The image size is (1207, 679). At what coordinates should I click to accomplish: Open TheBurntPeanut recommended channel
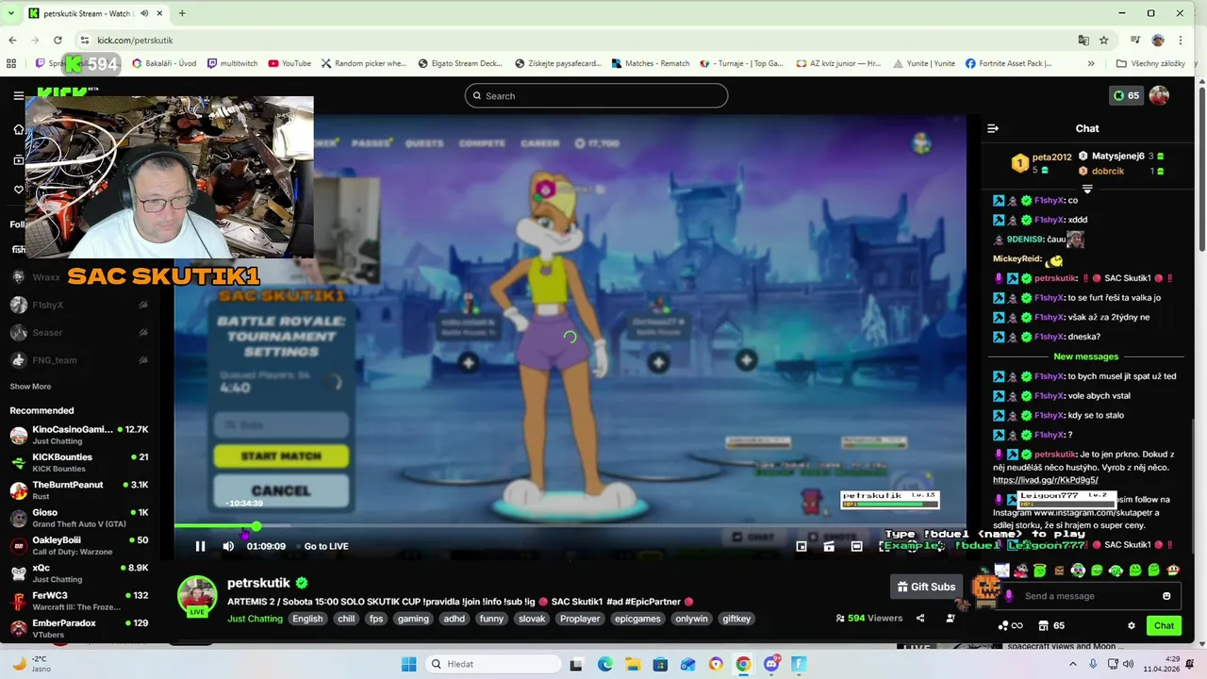tap(79, 490)
